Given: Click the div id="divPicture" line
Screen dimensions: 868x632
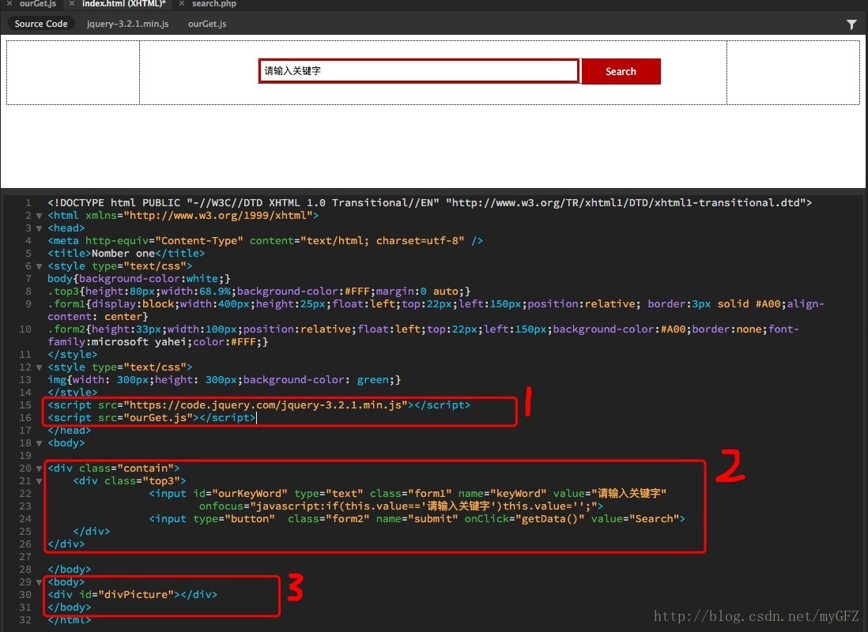Looking at the screenshot, I should click(132, 594).
